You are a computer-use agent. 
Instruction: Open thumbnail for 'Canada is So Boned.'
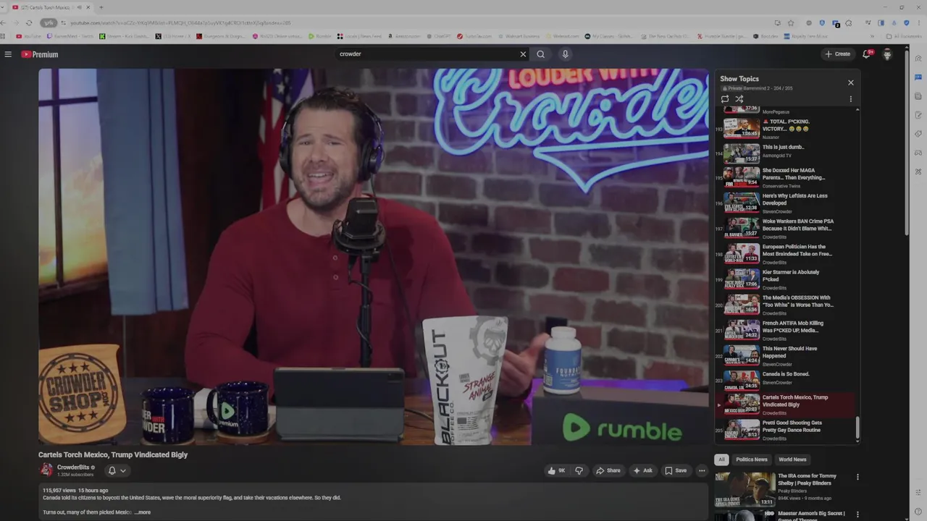(742, 380)
